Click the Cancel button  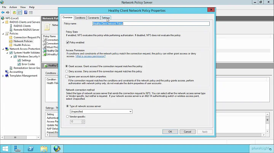188,132
